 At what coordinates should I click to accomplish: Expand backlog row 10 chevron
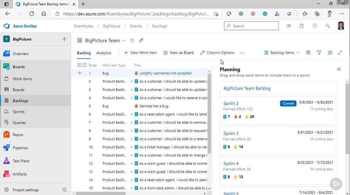point(132,147)
